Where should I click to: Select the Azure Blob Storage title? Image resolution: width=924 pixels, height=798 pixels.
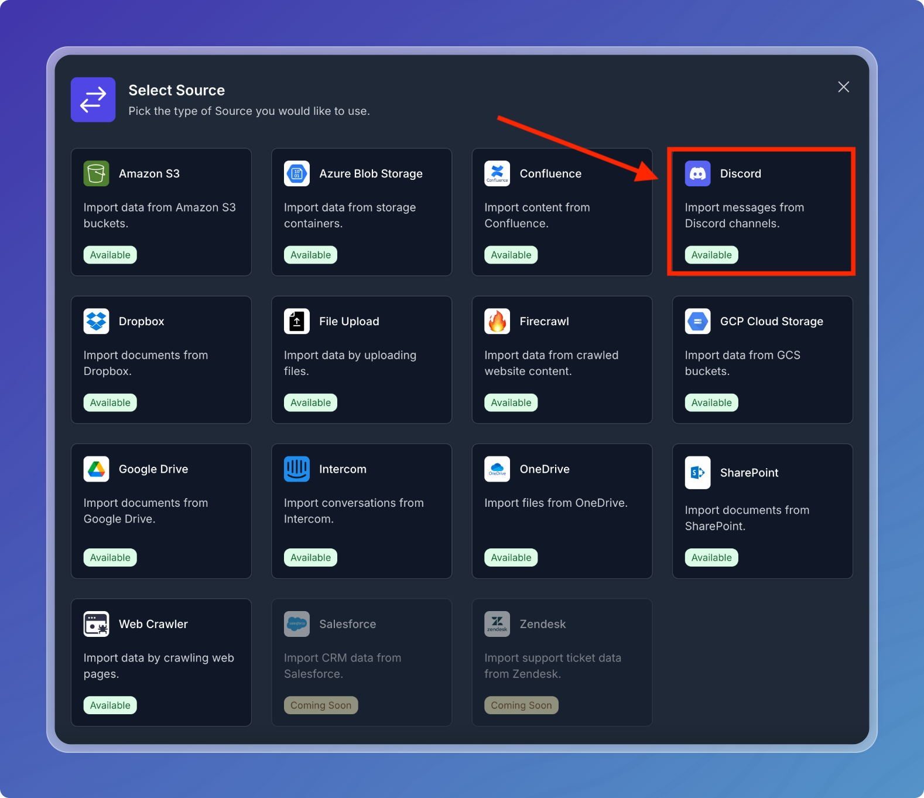[371, 173]
